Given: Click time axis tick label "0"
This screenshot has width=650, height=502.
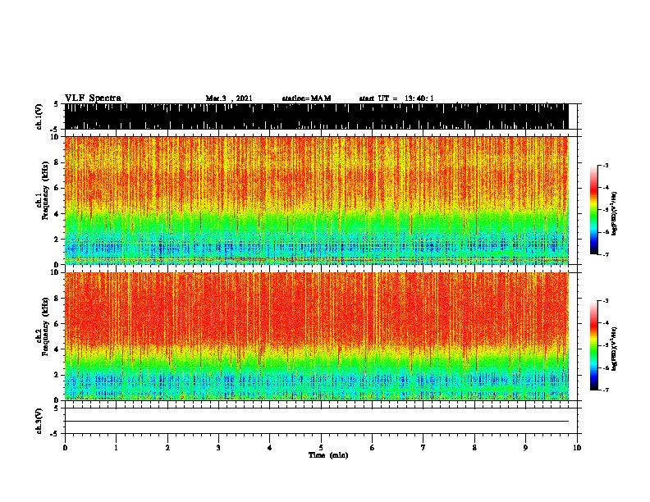Looking at the screenshot, I should [x=65, y=448].
